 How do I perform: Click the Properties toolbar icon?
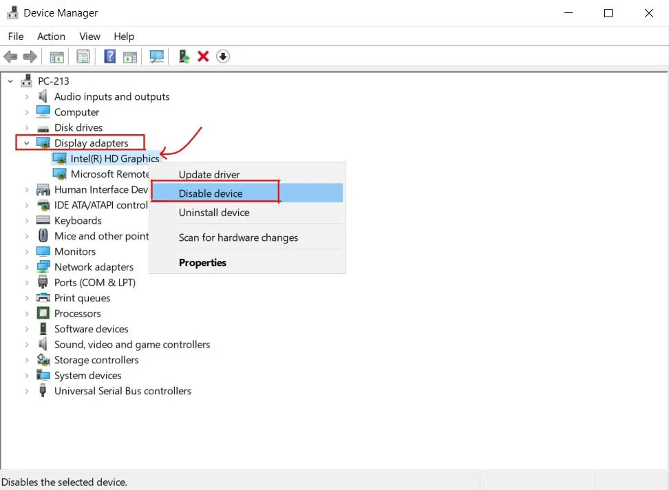[x=83, y=56]
